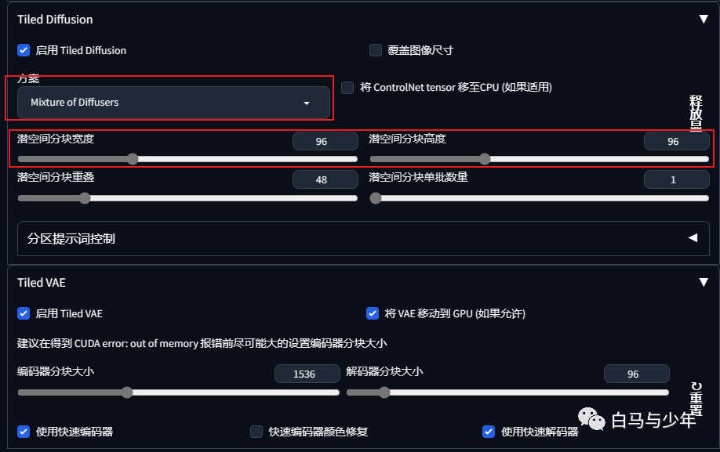Collapse the Tiled Diffusion panel arrow
The image size is (720, 452).
click(x=703, y=20)
